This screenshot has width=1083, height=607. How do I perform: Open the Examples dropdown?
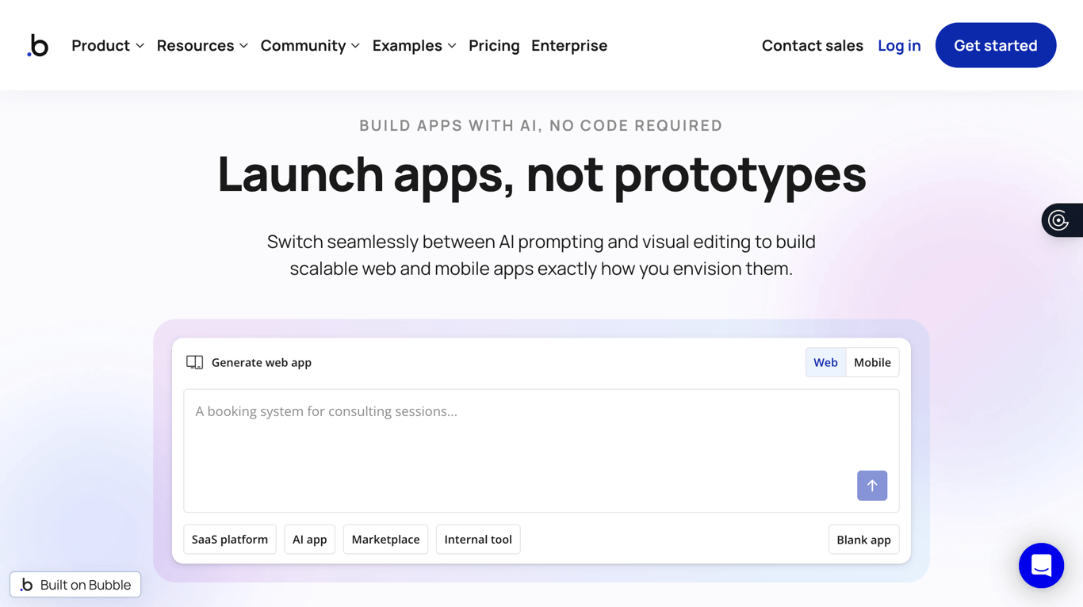pyautogui.click(x=414, y=45)
